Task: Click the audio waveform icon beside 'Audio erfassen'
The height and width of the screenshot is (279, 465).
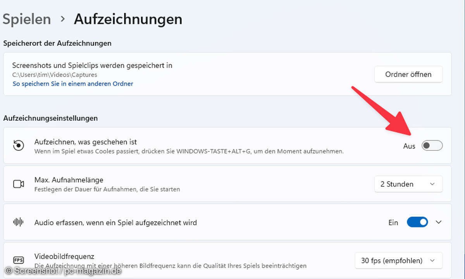Action: [x=18, y=222]
